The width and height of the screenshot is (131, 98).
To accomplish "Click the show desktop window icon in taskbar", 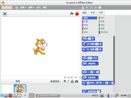I will pyautogui.click(x=19, y=95).
